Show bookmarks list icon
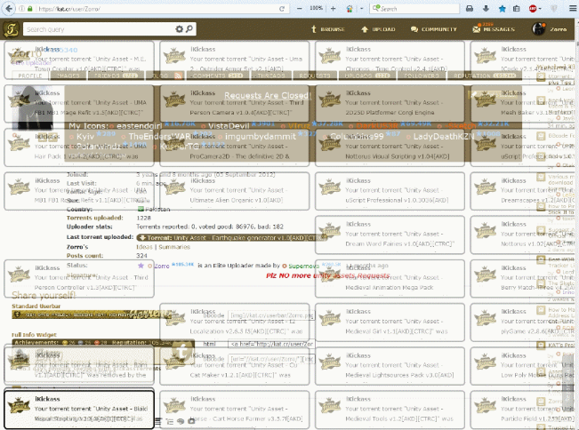This screenshot has height=430, width=579. [x=516, y=9]
